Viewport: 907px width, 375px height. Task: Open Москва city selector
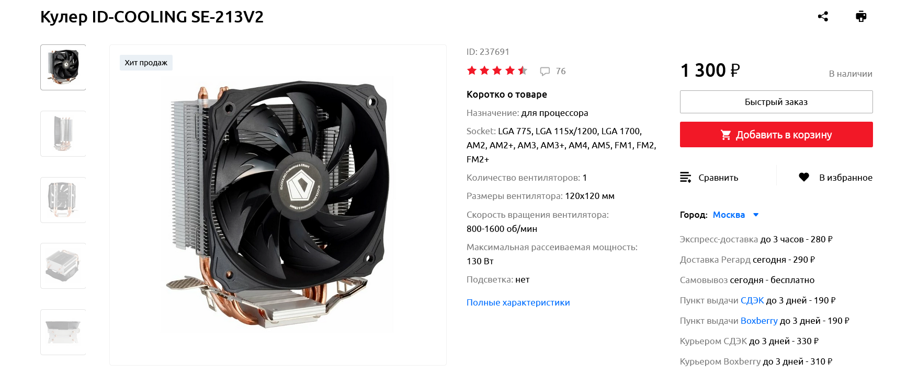[x=729, y=215]
